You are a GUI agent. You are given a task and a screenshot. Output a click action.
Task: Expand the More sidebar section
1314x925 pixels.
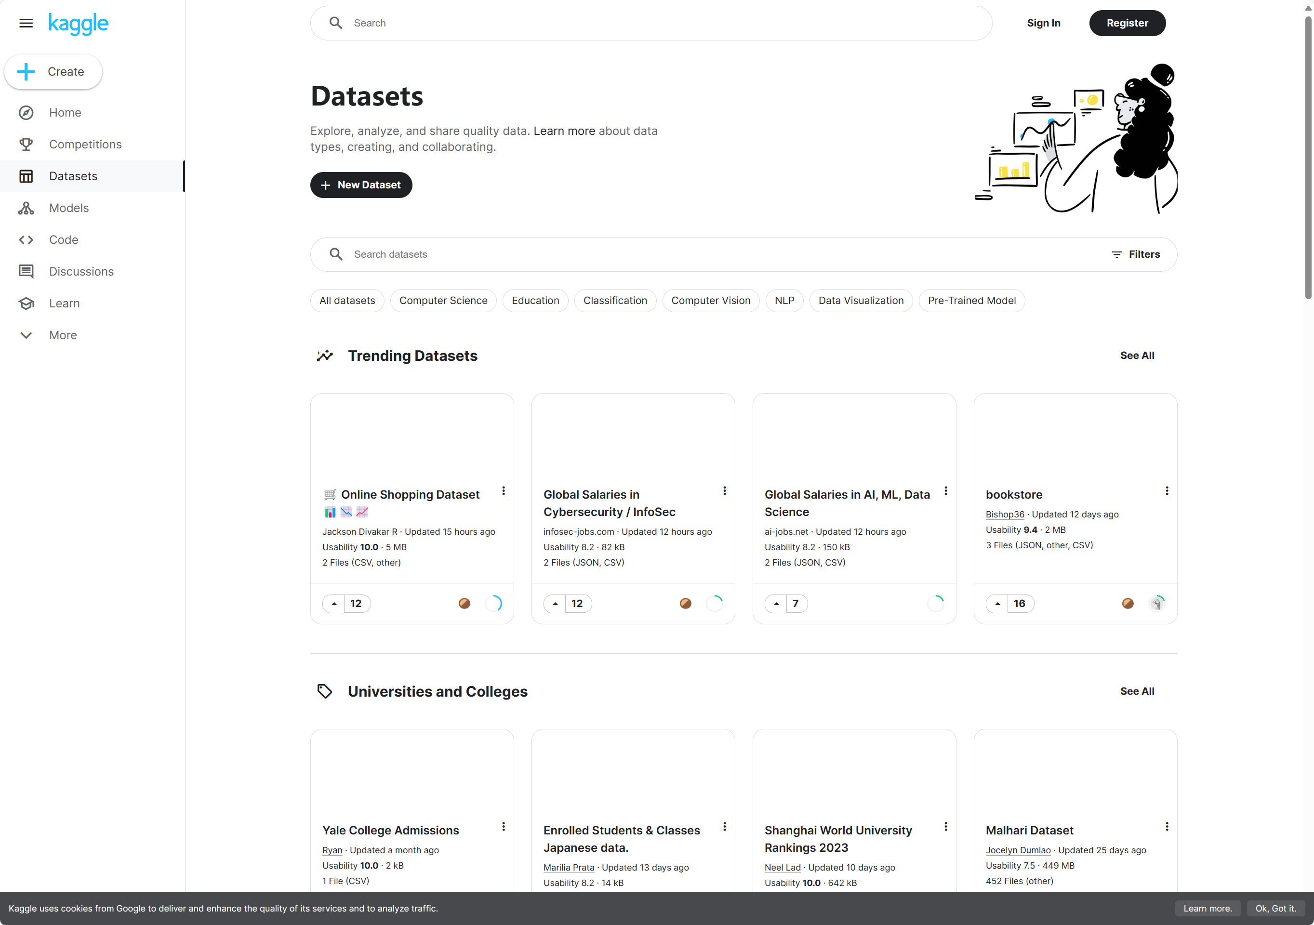26,335
